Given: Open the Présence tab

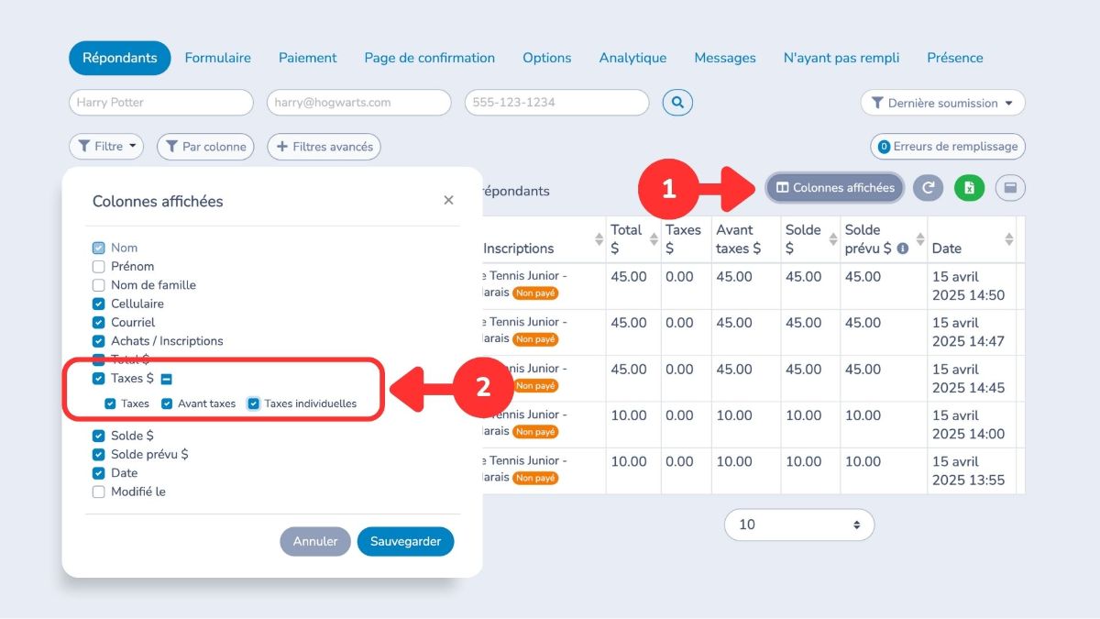Looking at the screenshot, I should click(x=955, y=58).
